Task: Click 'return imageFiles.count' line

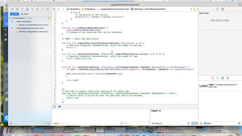Action: point(79,59)
